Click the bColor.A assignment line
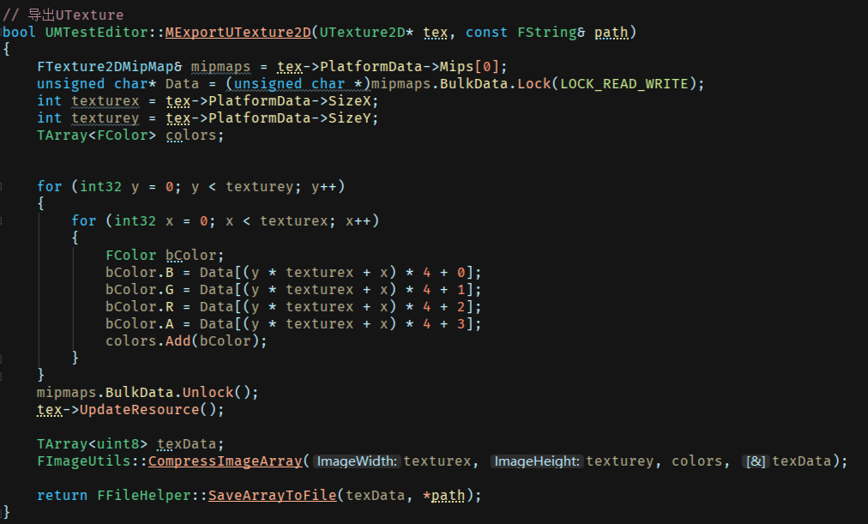This screenshot has height=524, width=868. (x=293, y=324)
